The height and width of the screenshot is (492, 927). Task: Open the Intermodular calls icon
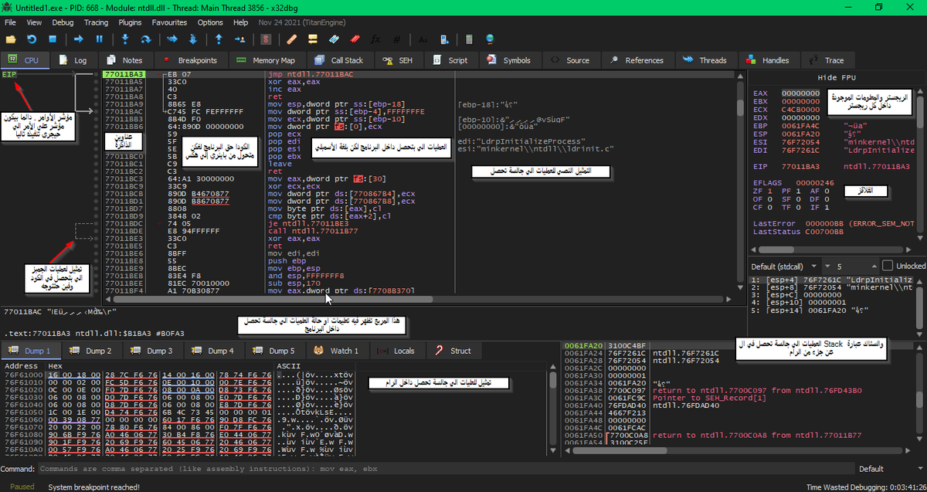point(443,39)
